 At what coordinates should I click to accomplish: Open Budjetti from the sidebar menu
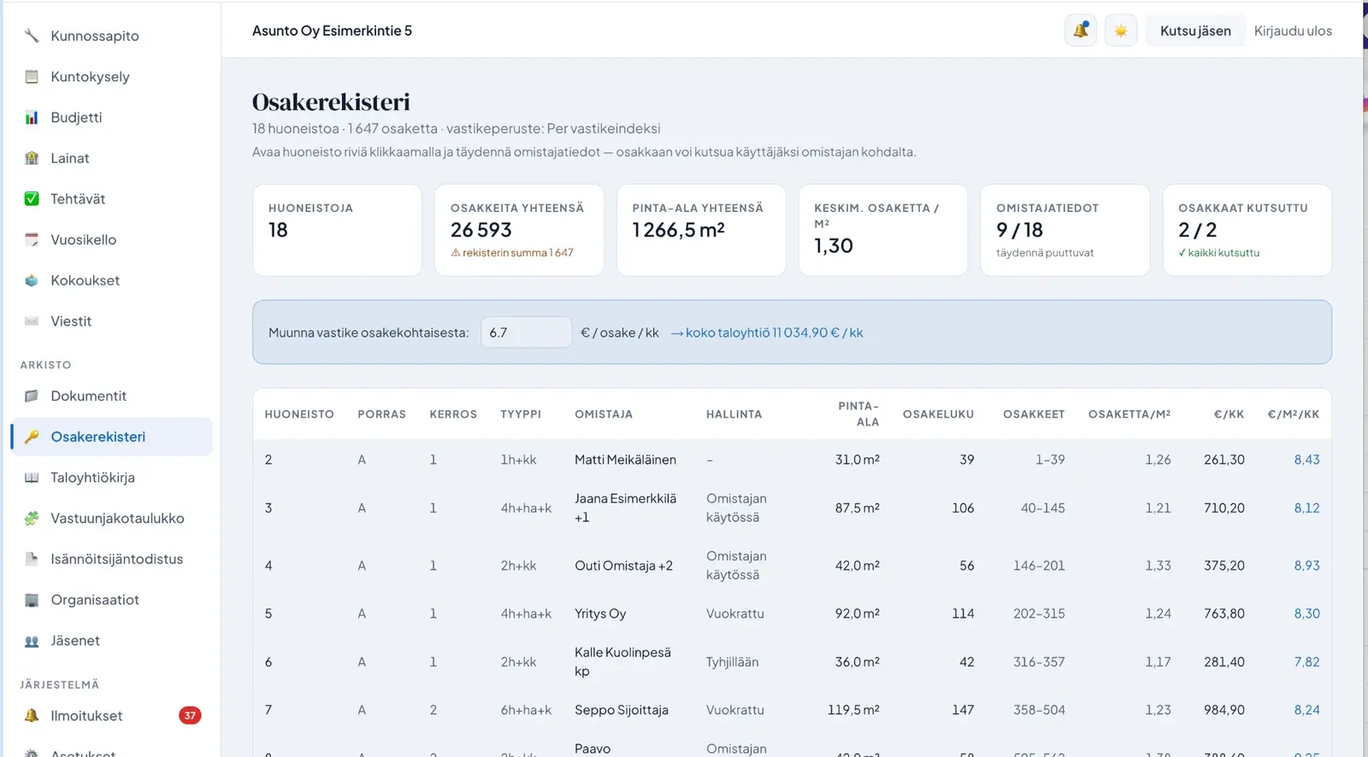coord(111,118)
